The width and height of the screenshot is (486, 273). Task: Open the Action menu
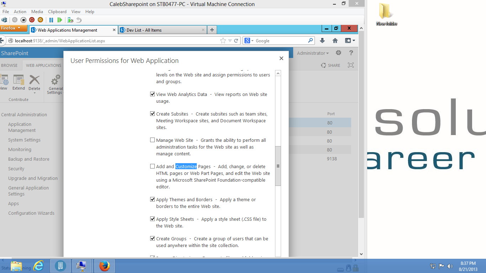coord(20,12)
